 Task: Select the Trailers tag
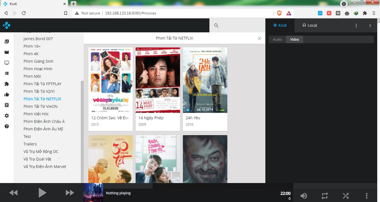point(30,144)
